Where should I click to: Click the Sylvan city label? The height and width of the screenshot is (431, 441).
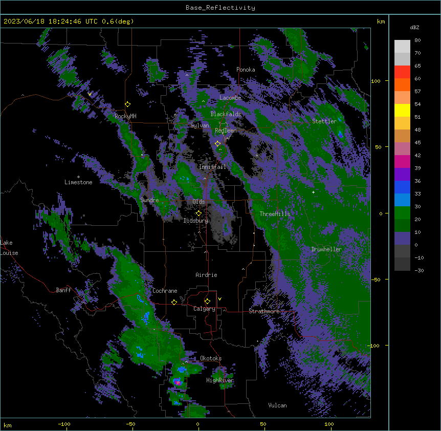click(x=200, y=125)
